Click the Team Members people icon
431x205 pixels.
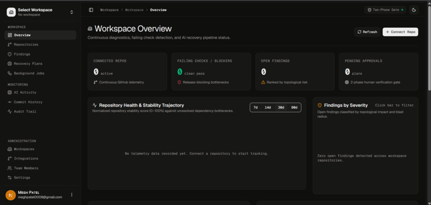click(10, 168)
